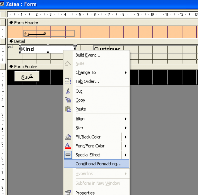This screenshot has width=198, height=195.
Task: Click the Special Effect icon
Action: click(68, 155)
